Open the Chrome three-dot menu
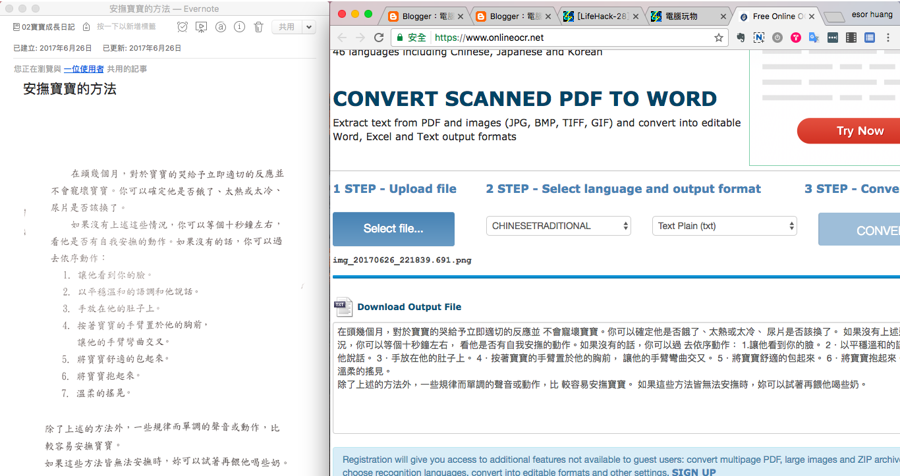 [x=889, y=38]
